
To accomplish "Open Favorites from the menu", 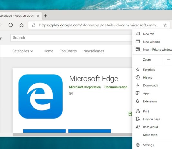I will [152, 70].
